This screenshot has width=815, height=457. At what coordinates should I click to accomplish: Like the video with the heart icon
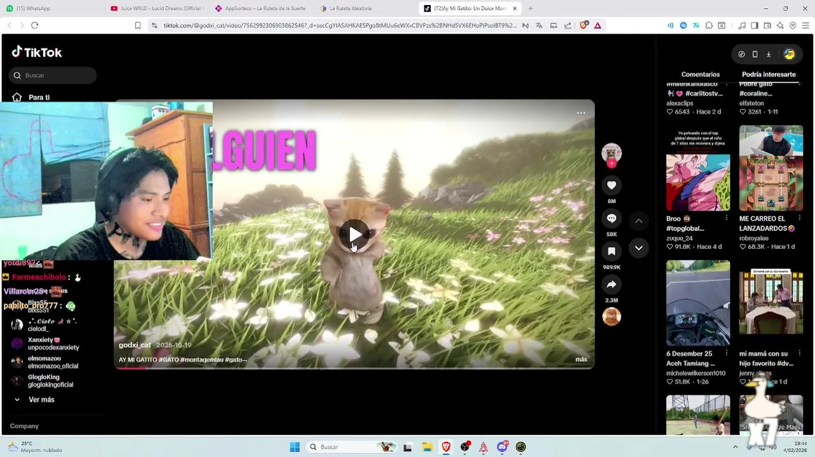click(x=612, y=185)
